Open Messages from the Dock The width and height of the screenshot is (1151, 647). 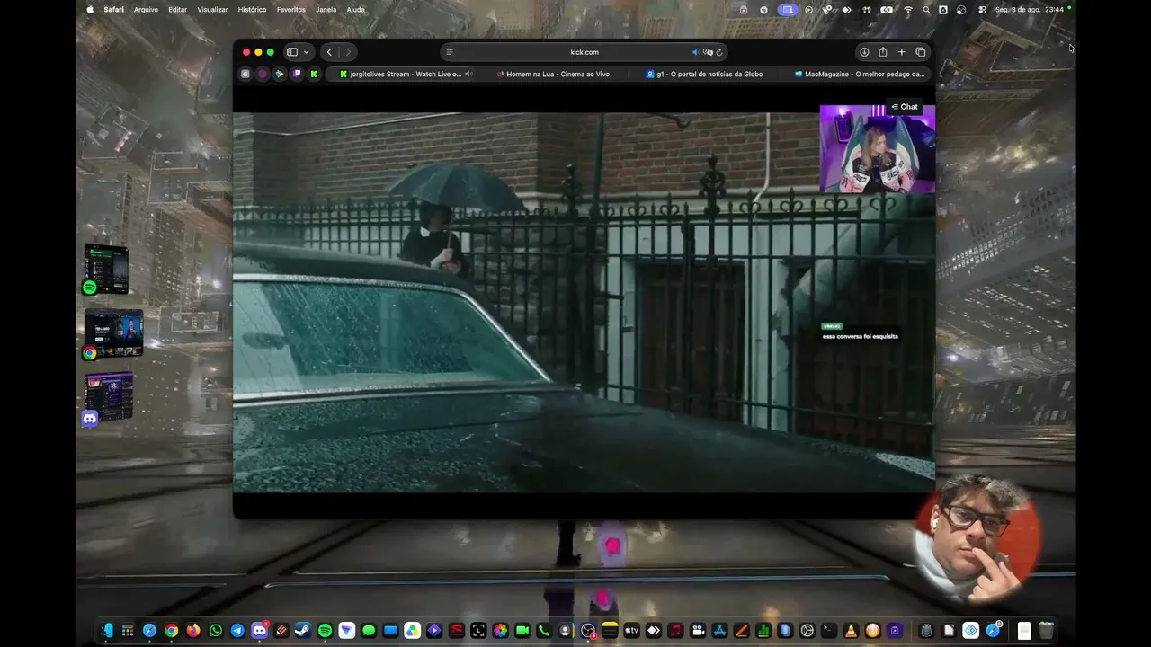[369, 631]
